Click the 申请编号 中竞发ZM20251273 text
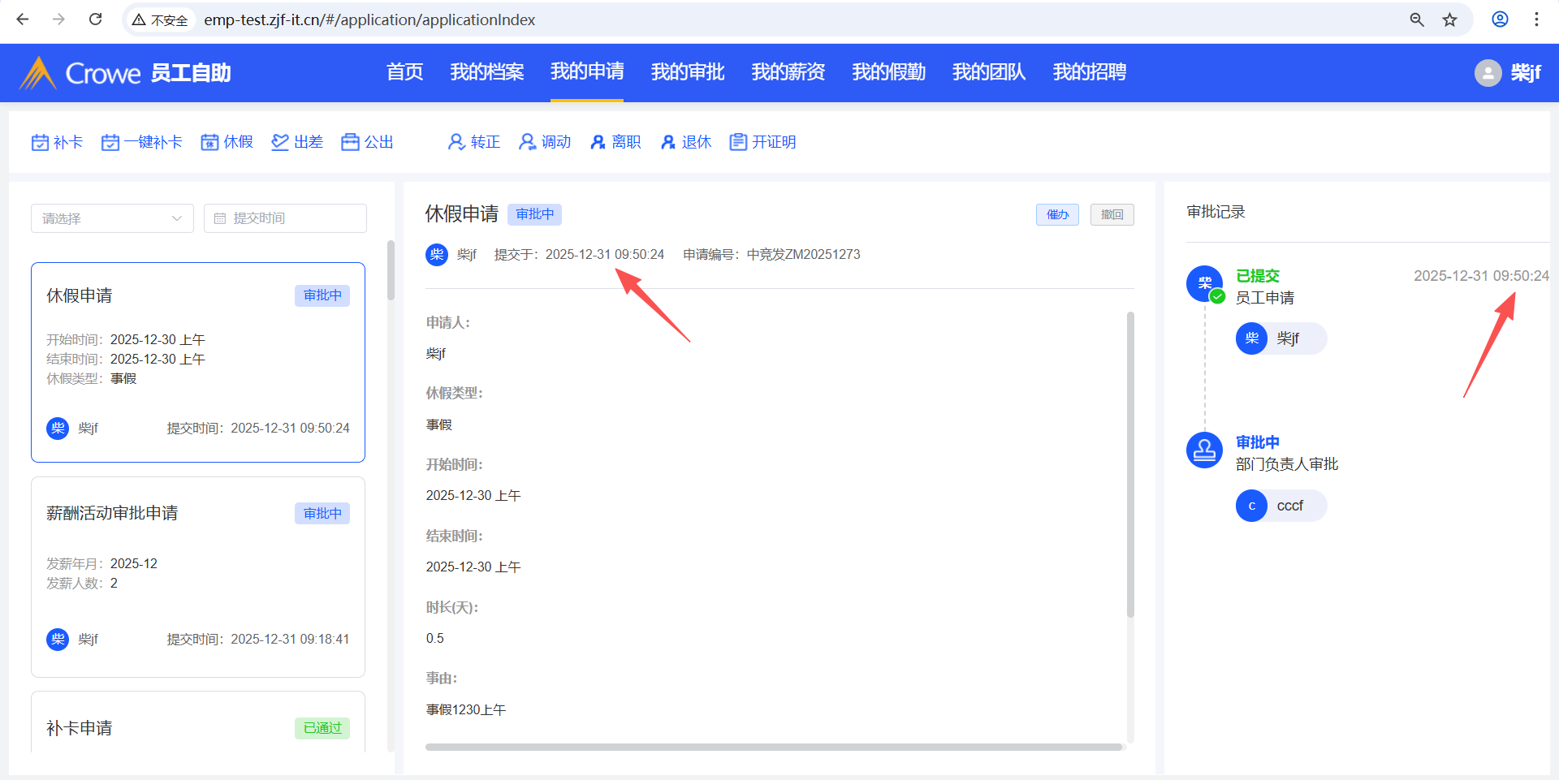 click(771, 255)
